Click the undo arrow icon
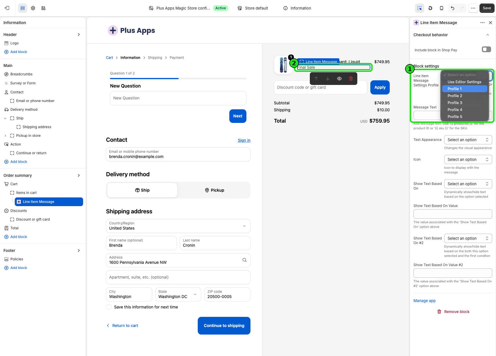Image resolution: width=496 pixels, height=356 pixels. [453, 8]
